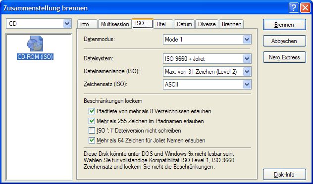Switch to the Info tab
313x184 pixels.
[87, 24]
